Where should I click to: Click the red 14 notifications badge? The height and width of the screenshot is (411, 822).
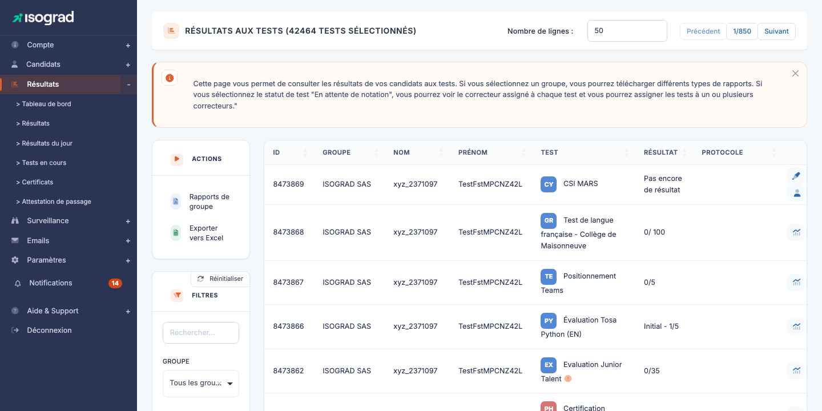point(115,283)
